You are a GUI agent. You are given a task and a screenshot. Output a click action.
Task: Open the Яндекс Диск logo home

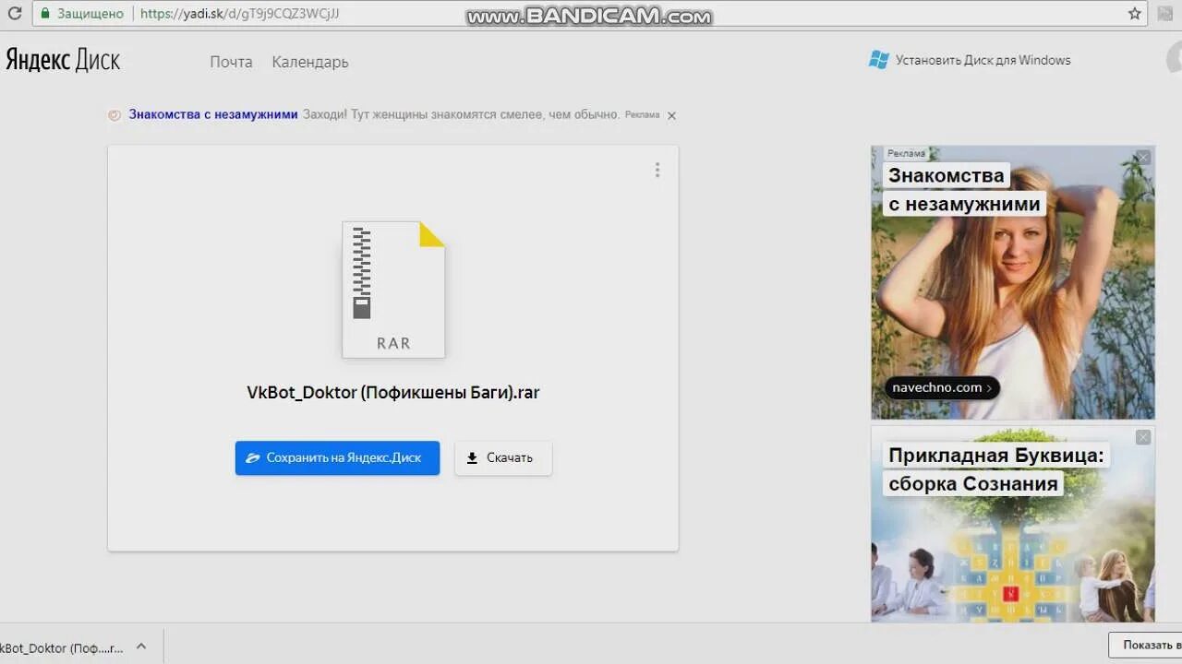click(63, 61)
